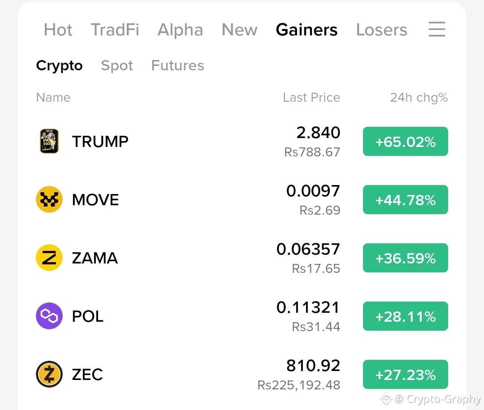Select the Alpha tab

click(x=180, y=30)
